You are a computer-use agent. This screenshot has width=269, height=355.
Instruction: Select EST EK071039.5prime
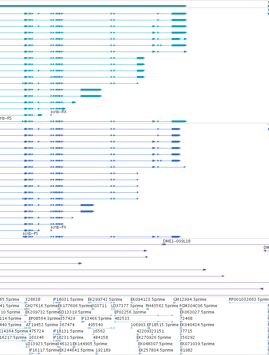pos(197,344)
